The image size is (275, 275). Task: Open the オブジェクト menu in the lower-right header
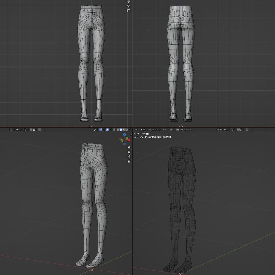[186, 130]
